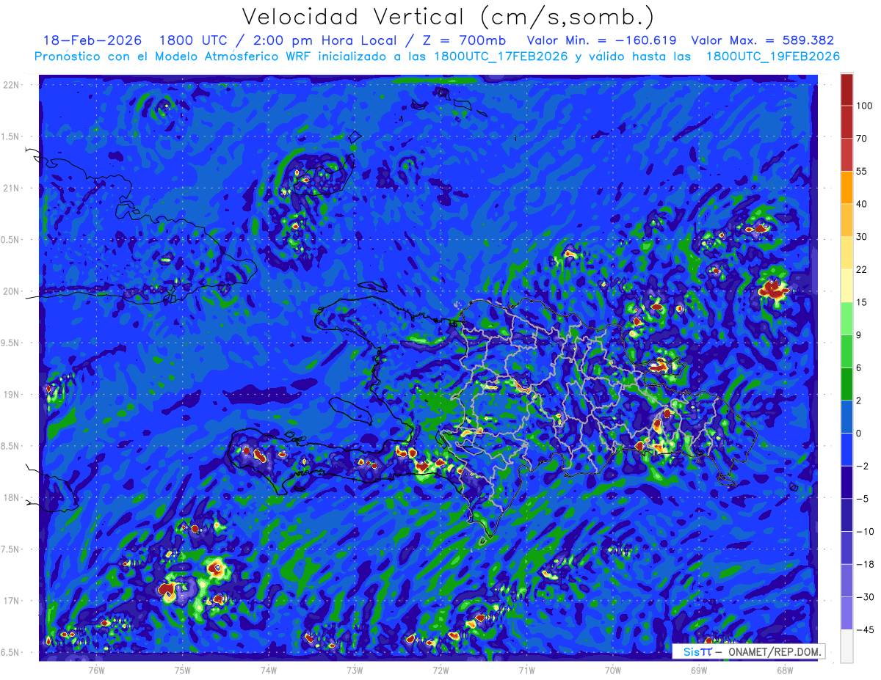Click the orange colorbar segment between 40 and 55
881x680 pixels.
[x=846, y=187]
